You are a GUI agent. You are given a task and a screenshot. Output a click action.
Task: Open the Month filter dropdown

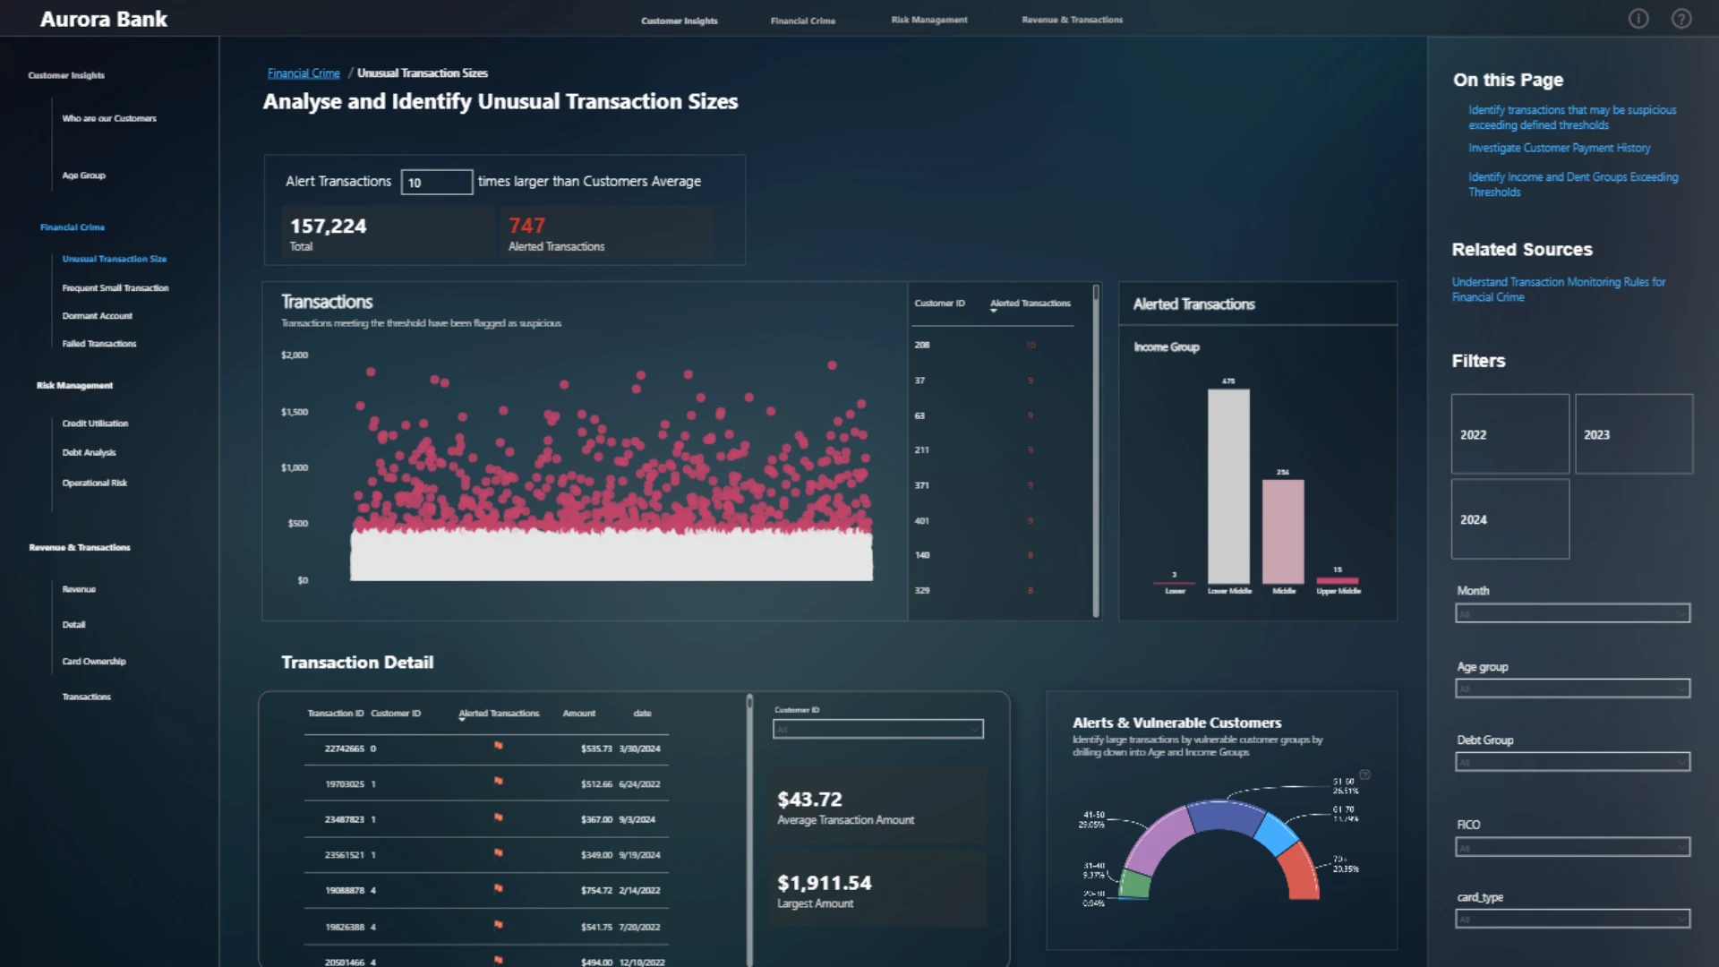[1572, 613]
